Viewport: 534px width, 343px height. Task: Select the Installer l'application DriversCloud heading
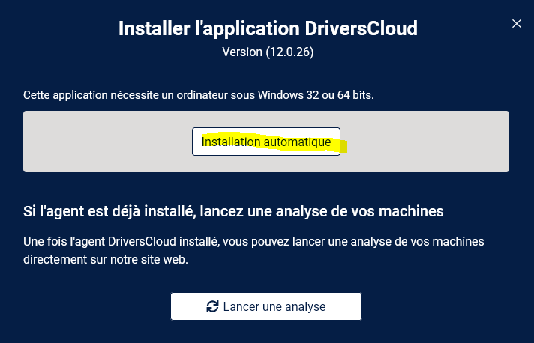pyautogui.click(x=268, y=28)
